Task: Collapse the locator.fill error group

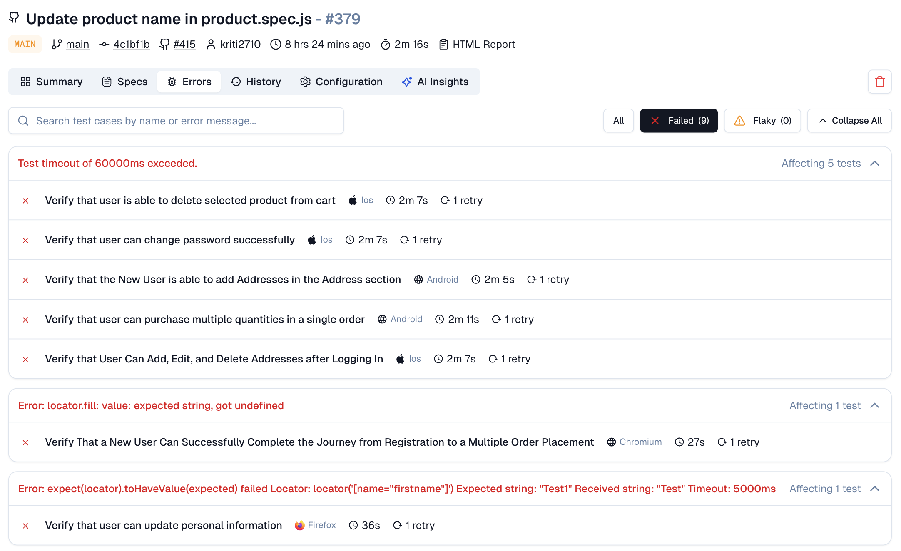Action: [x=875, y=406]
